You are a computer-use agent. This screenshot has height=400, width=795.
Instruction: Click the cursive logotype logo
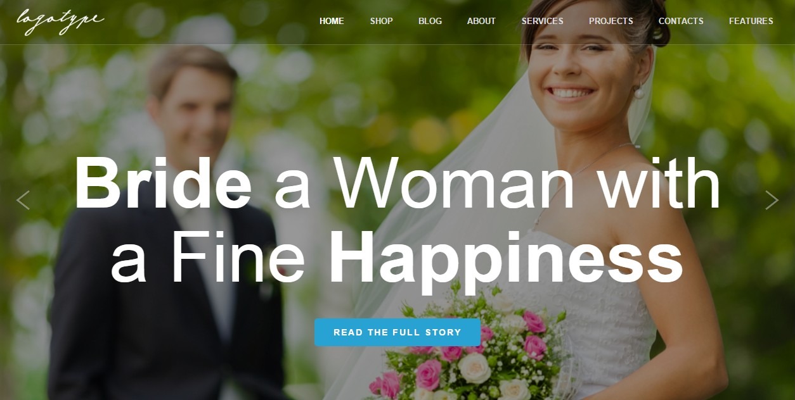click(60, 21)
